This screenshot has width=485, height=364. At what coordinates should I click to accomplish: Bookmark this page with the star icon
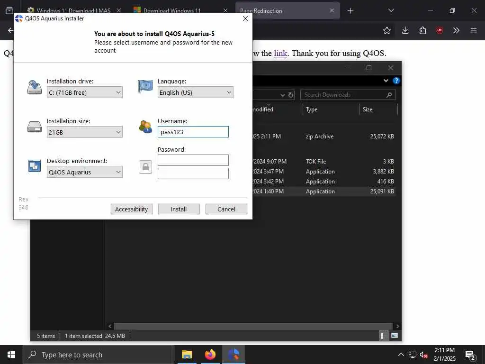(x=386, y=30)
